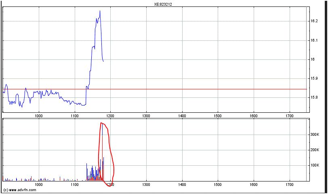Click the red horizontal previous-close line
Screen dimensions: 328x194
click(x=155, y=89)
